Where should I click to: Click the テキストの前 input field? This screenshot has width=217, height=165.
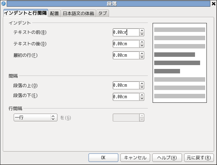pyautogui.click(x=126, y=33)
